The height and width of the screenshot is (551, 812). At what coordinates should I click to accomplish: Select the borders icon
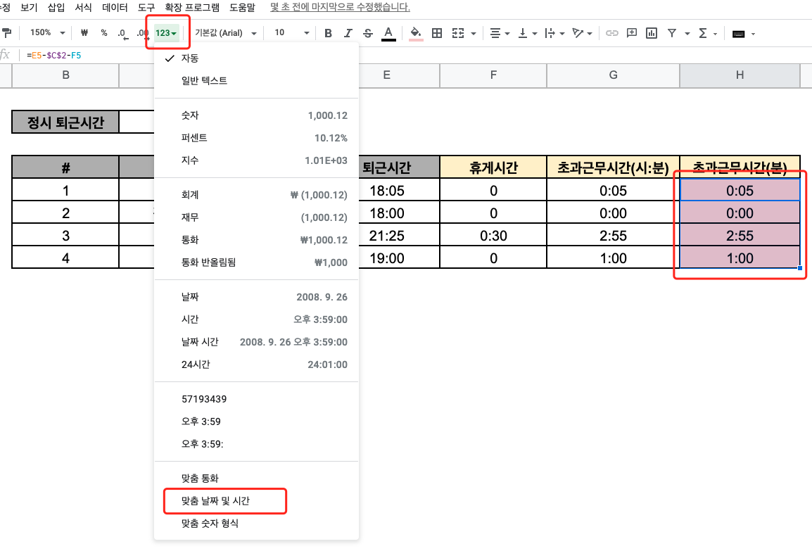[436, 33]
